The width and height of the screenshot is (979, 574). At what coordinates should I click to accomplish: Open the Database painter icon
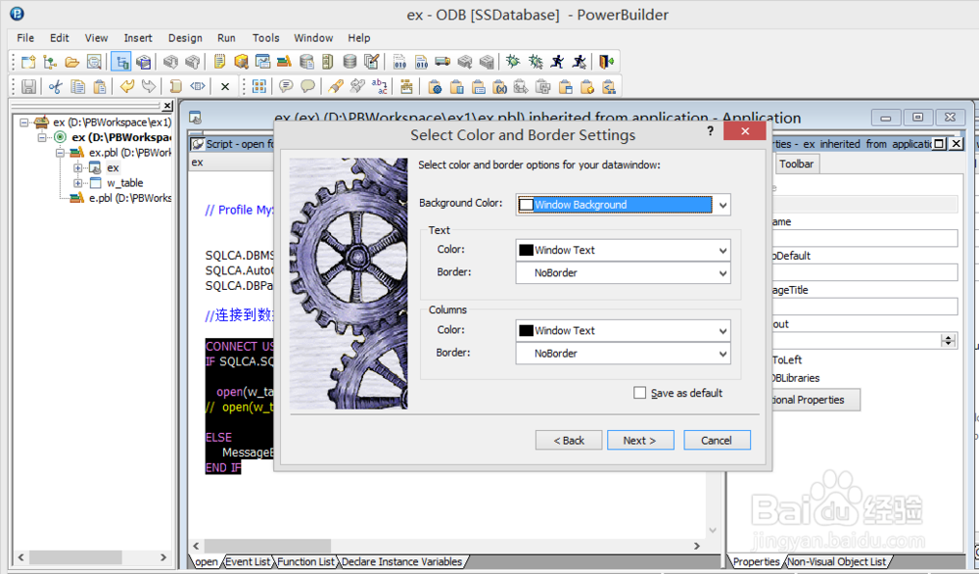(x=350, y=61)
